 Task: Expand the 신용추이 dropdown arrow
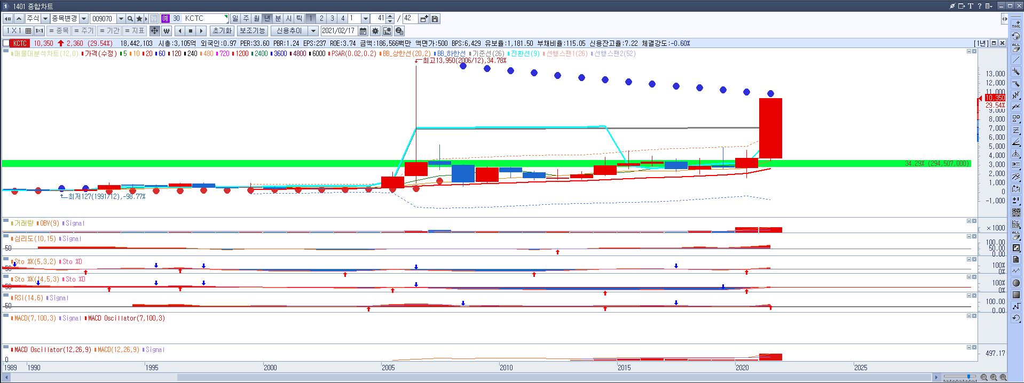point(313,31)
